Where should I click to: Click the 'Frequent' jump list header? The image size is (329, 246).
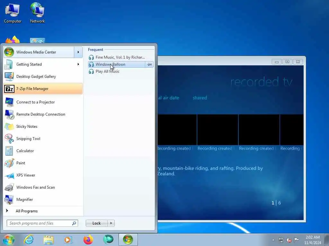coord(95,50)
